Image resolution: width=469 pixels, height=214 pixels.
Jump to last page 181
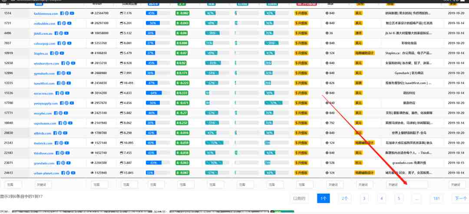(x=436, y=198)
